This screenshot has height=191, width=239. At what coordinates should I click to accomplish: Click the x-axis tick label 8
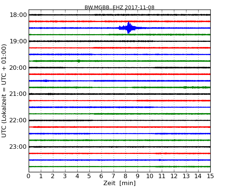(125, 176)
